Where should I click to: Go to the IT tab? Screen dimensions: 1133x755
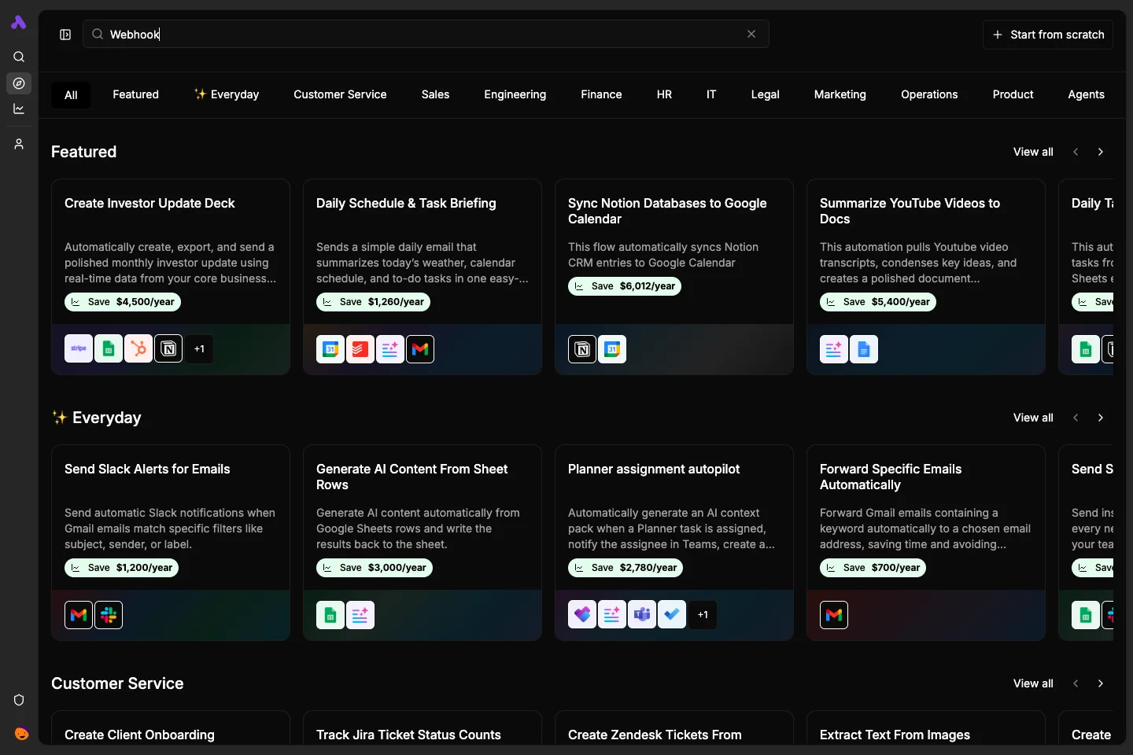point(711,94)
